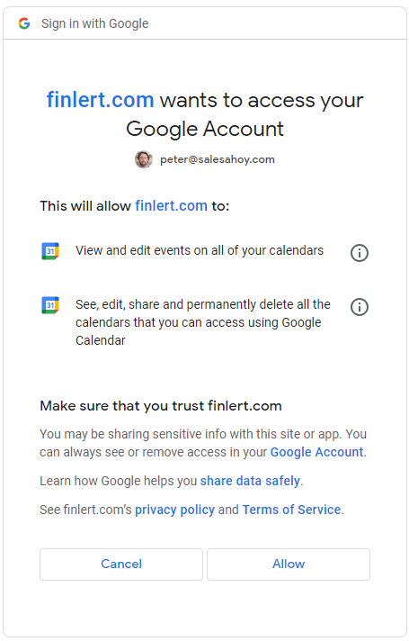Viewport: 409px width, 641px height.
Task: Click Make sure that you trust finlert.com heading
Action: point(161,406)
